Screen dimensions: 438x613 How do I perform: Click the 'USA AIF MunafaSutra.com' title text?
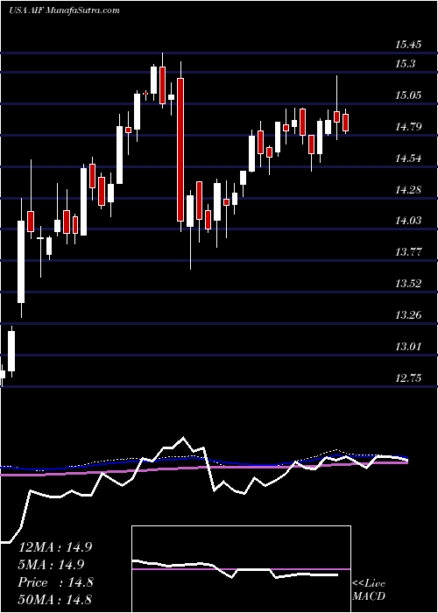64,11
